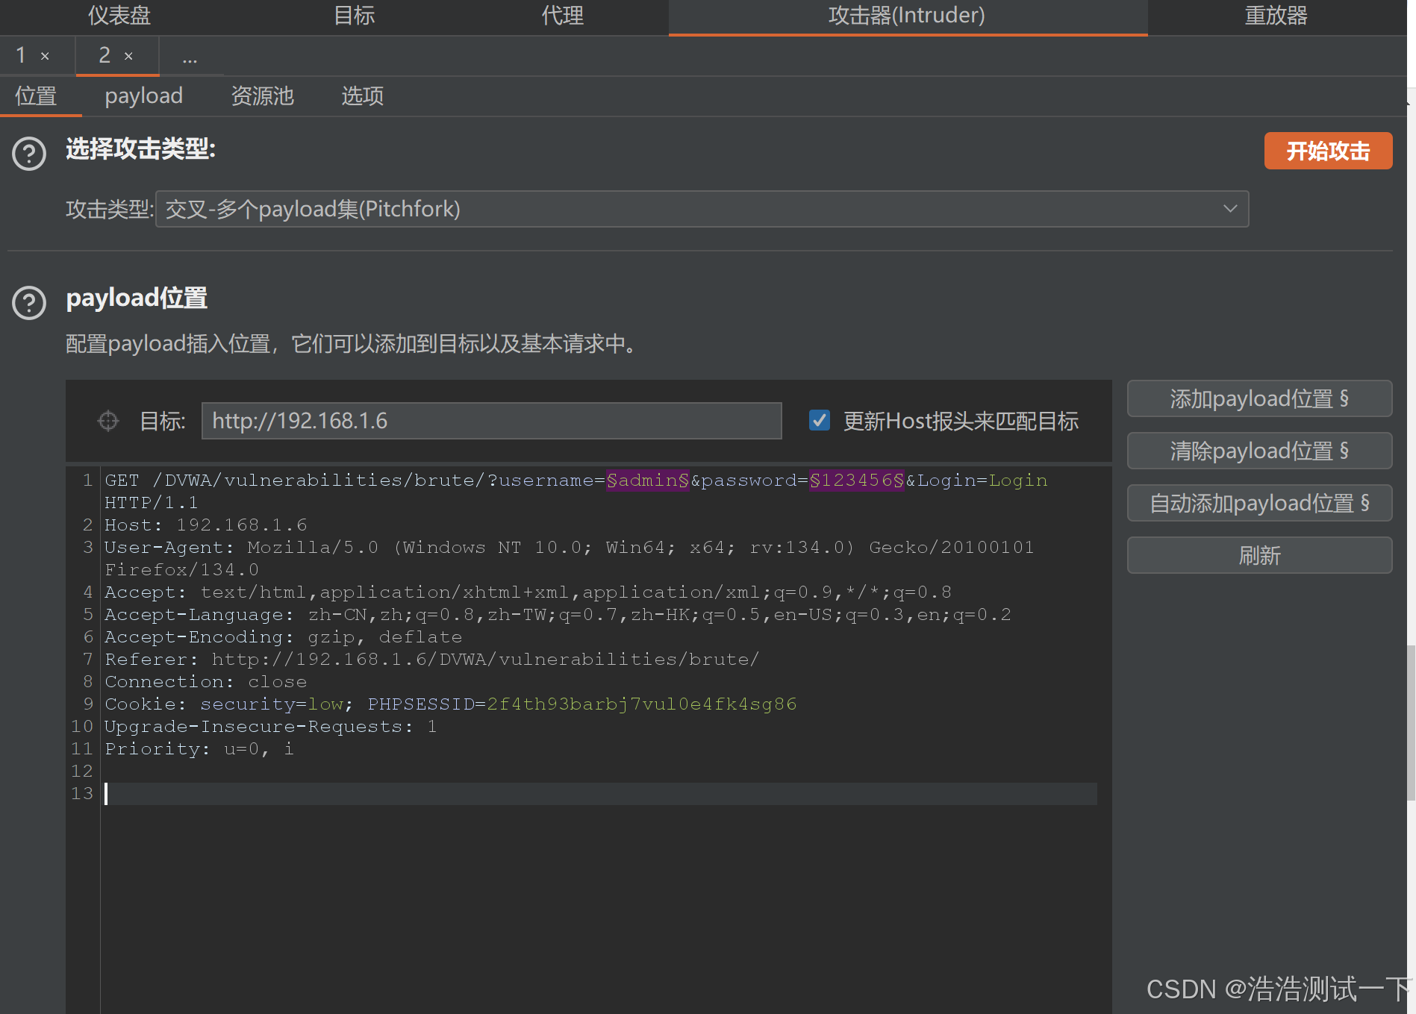Click security=low cookie value
The height and width of the screenshot is (1014, 1416).
pos(325,704)
